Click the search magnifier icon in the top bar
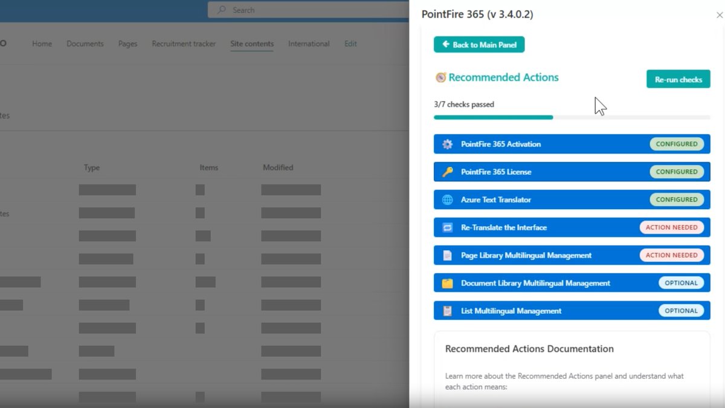 tap(222, 10)
